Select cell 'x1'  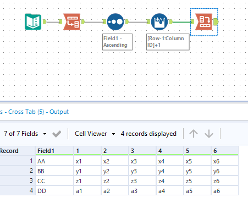[x=87, y=161]
